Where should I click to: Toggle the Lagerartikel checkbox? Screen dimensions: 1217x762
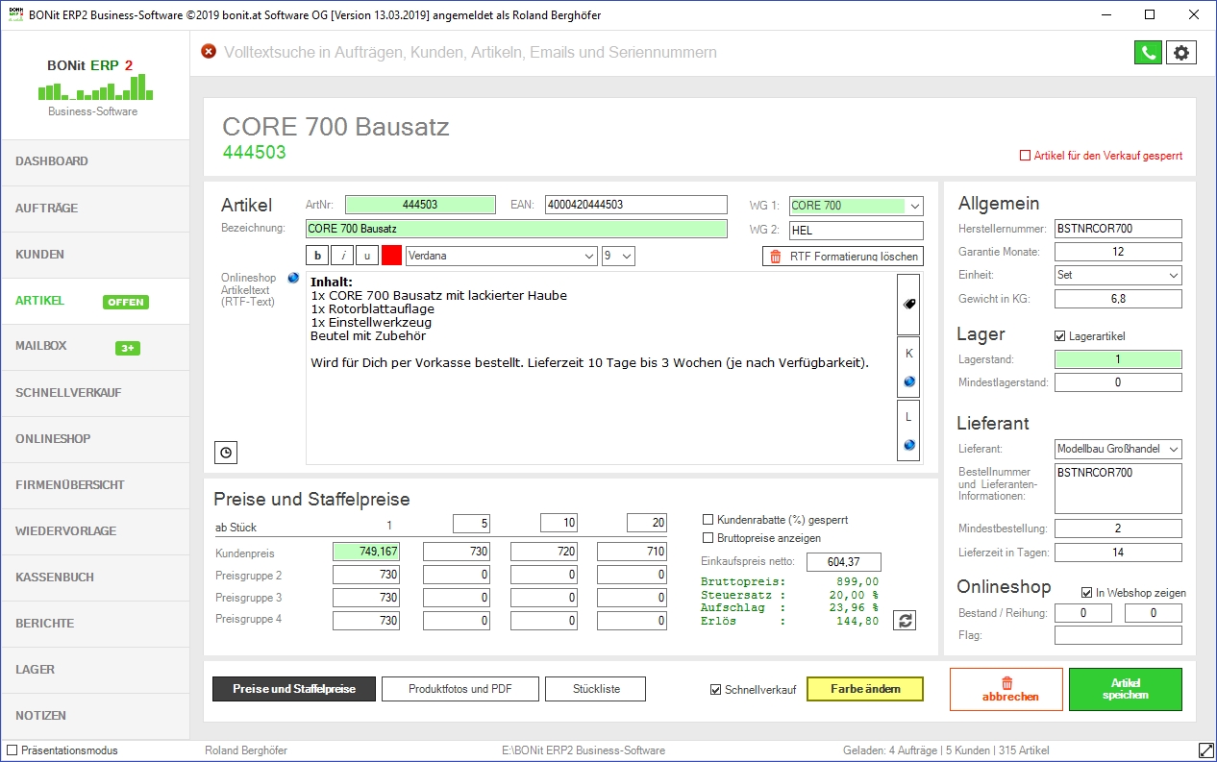[x=1060, y=336]
